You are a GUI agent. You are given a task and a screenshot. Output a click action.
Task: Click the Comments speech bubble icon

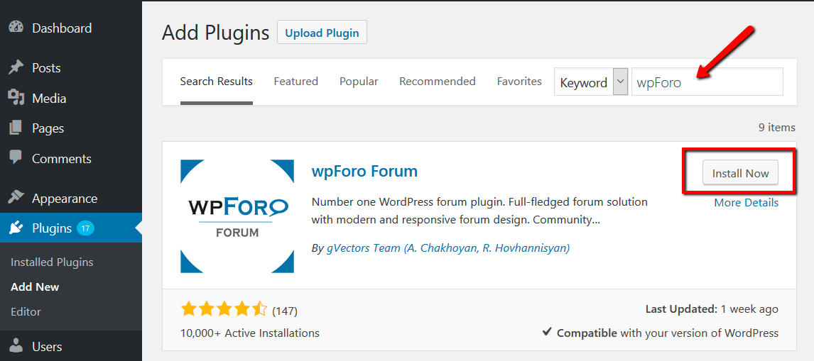point(16,158)
